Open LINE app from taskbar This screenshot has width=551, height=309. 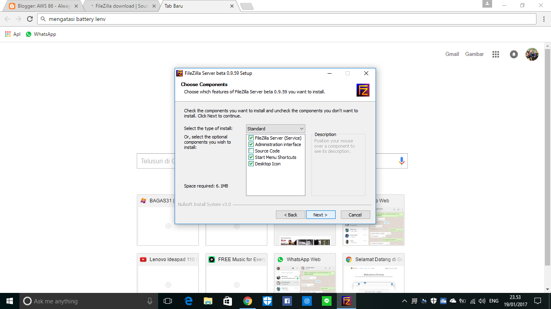point(327,301)
